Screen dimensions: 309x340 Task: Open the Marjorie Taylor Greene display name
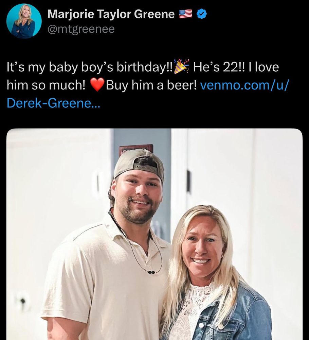coord(111,14)
